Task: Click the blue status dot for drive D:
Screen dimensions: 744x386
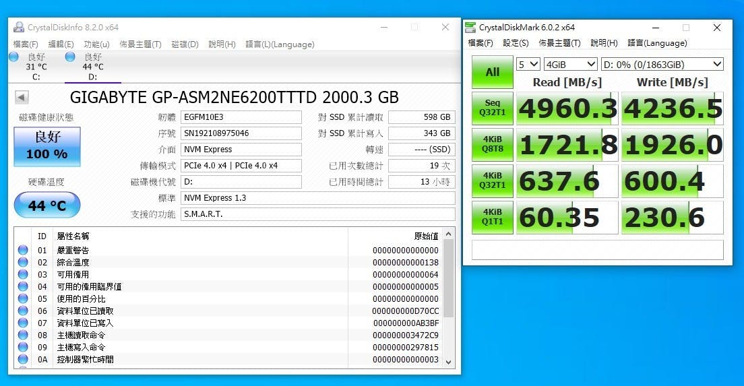Action: coord(70,57)
